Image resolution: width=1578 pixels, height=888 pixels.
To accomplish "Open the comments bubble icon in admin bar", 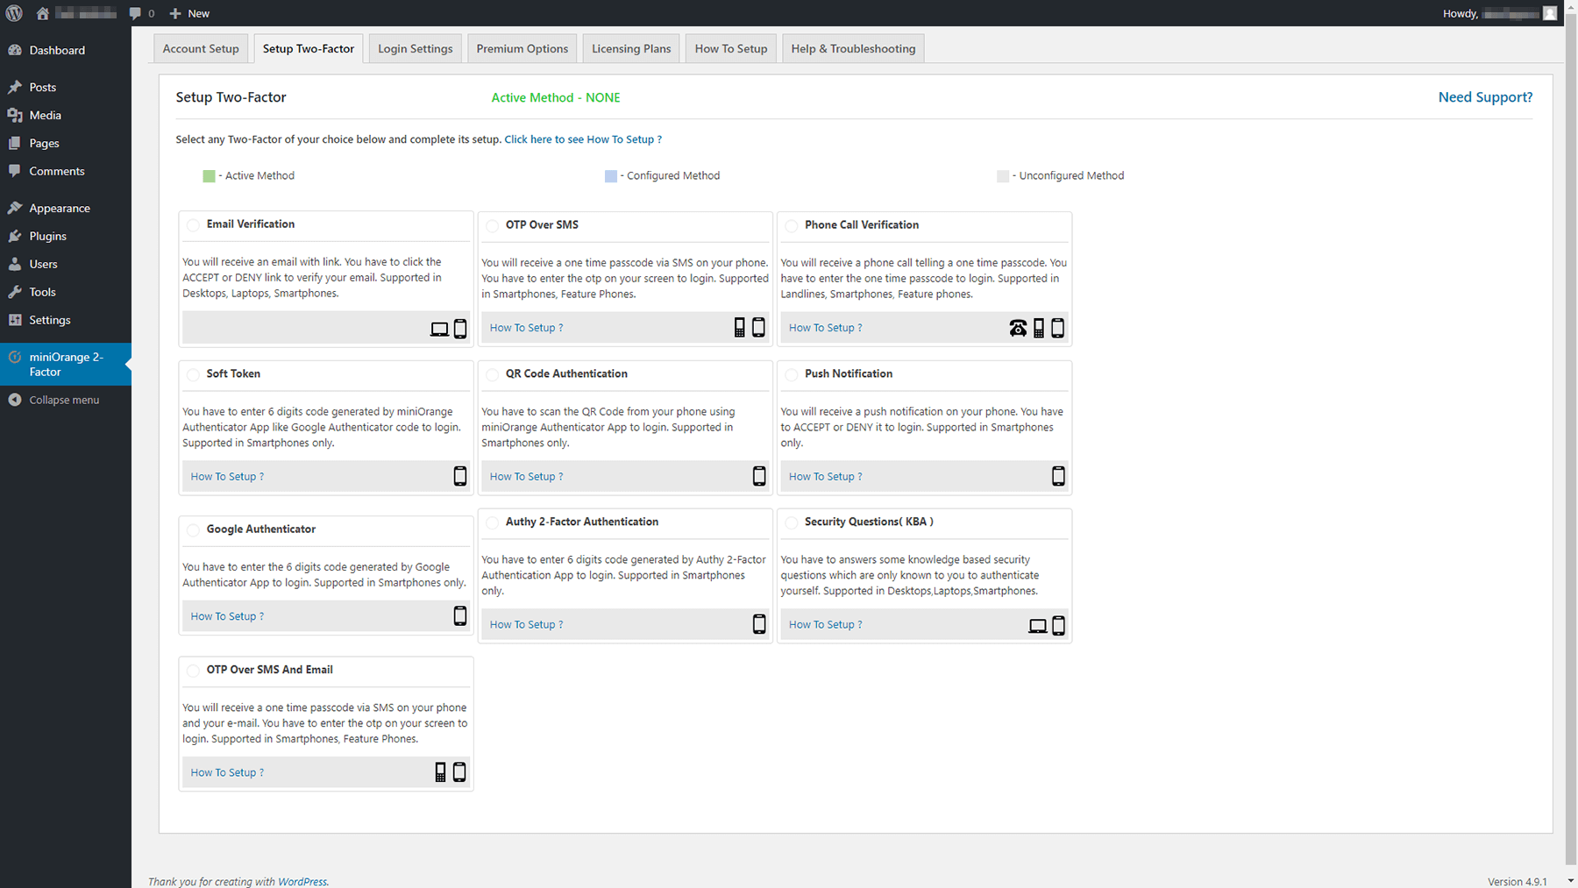I will (135, 13).
